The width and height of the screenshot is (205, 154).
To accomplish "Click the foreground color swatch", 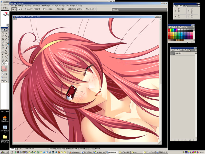I will point(3,68).
